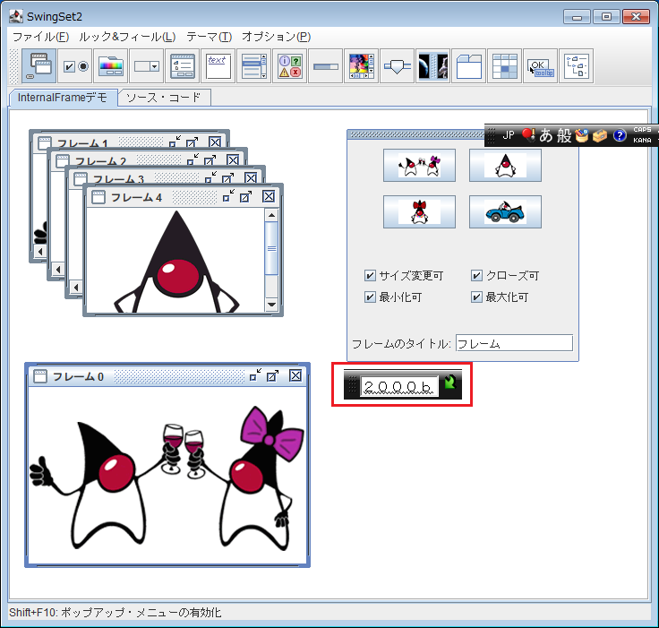Select the Table demo toolbar icon
Screen dimensions: 659x628
coord(504,66)
